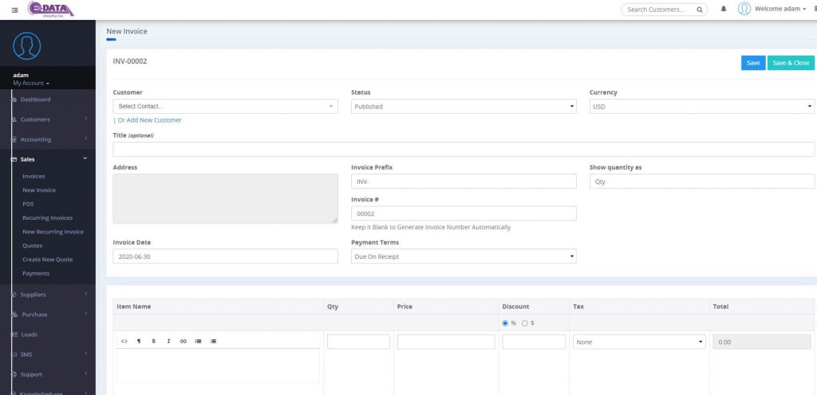817x395 pixels.
Task: Open the notifications bell
Action: [724, 10]
